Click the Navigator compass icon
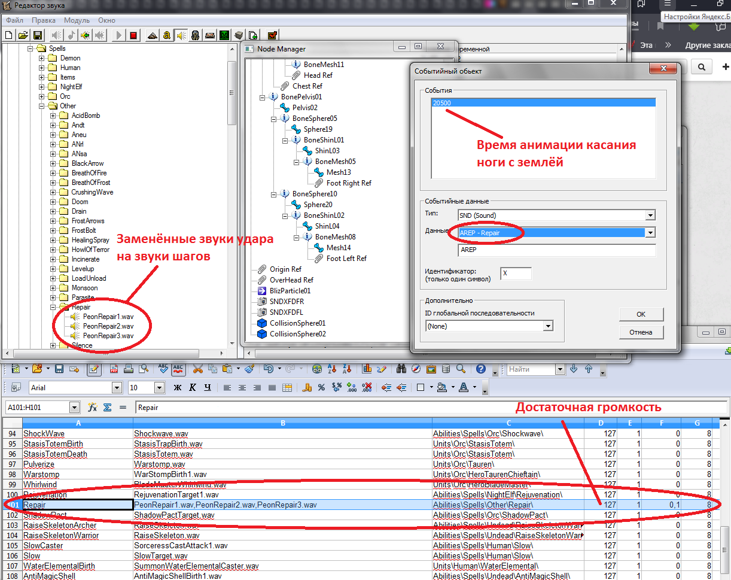Viewport: 731px width, 580px height. coord(417,369)
